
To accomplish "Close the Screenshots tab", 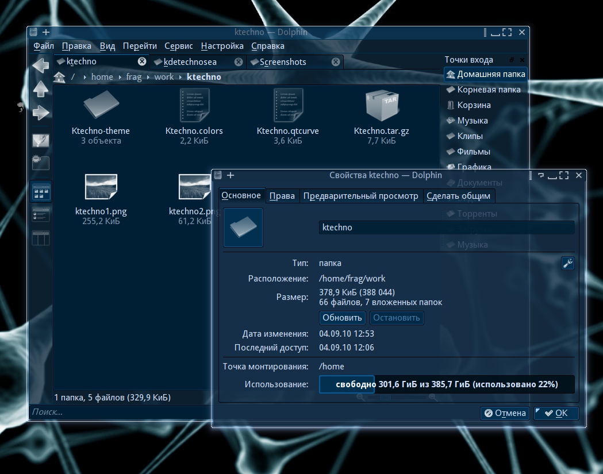I will pos(336,62).
